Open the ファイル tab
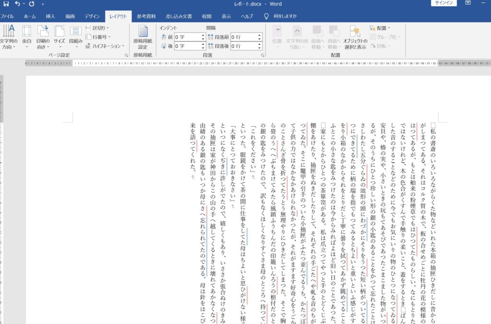Image resolution: width=491 pixels, height=324 pixels. tap(7, 16)
